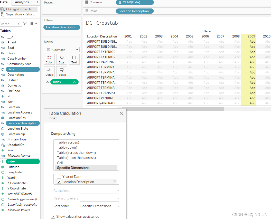Toggle Show calculation assistance
271x219 pixels.
click(53, 216)
